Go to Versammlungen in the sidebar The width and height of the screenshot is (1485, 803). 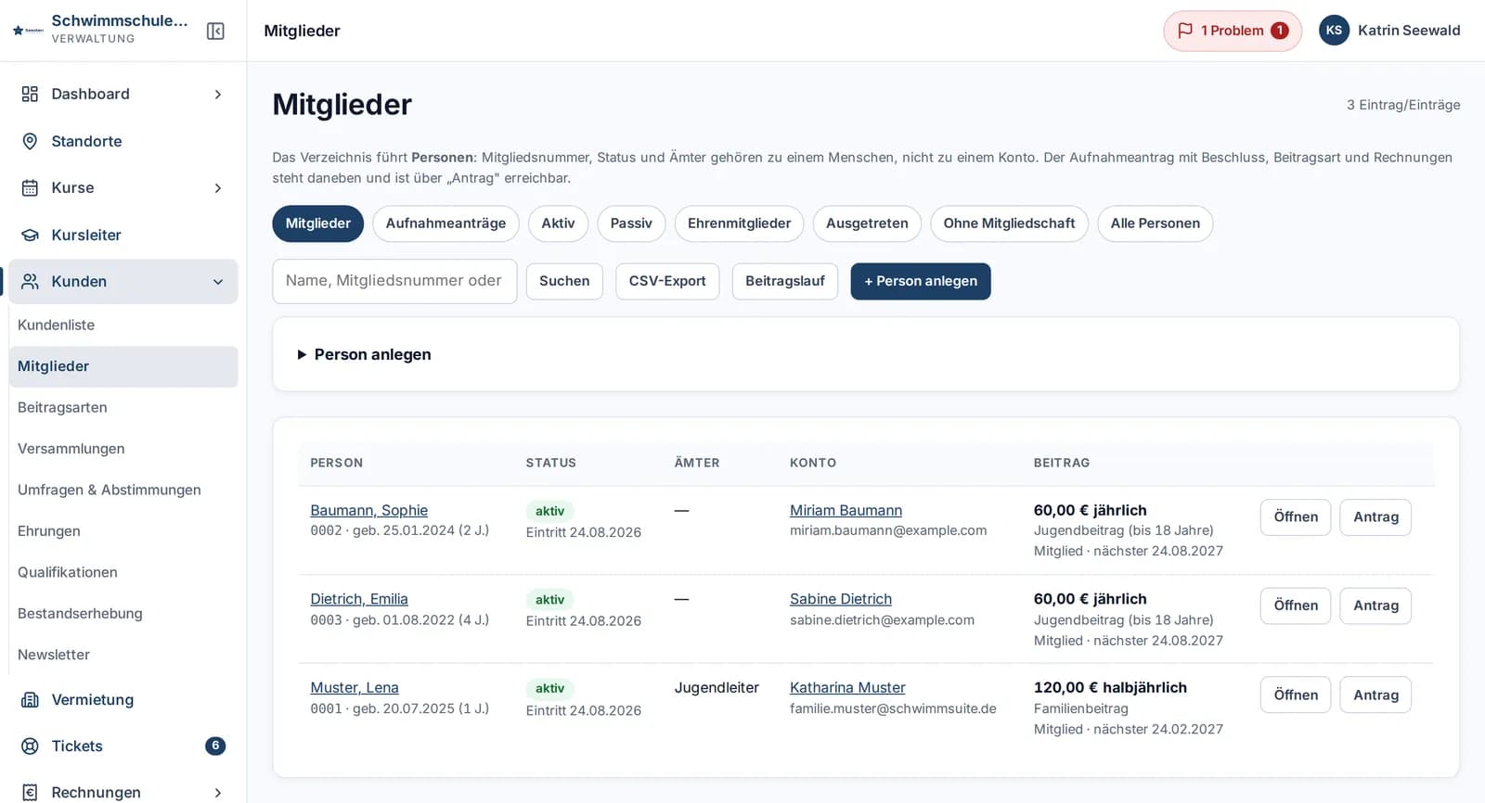(x=71, y=449)
